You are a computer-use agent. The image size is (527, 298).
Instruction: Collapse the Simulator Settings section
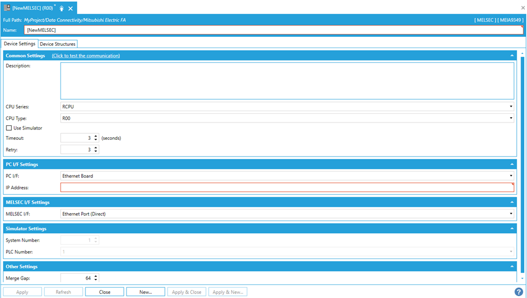pos(512,228)
